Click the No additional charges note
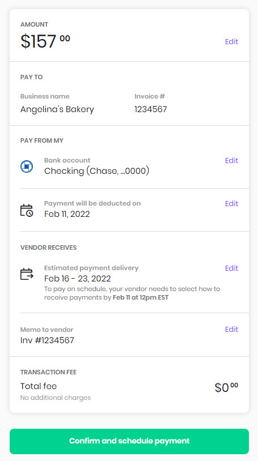Image resolution: width=258 pixels, height=461 pixels. [56, 398]
